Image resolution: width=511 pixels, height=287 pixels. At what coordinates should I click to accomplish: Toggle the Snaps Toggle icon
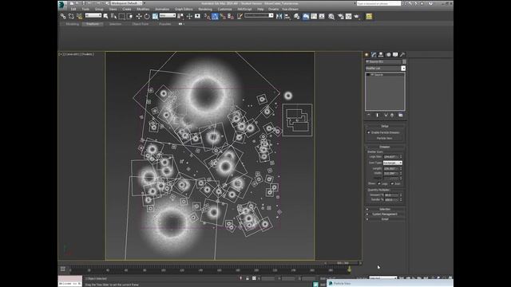pos(207,16)
